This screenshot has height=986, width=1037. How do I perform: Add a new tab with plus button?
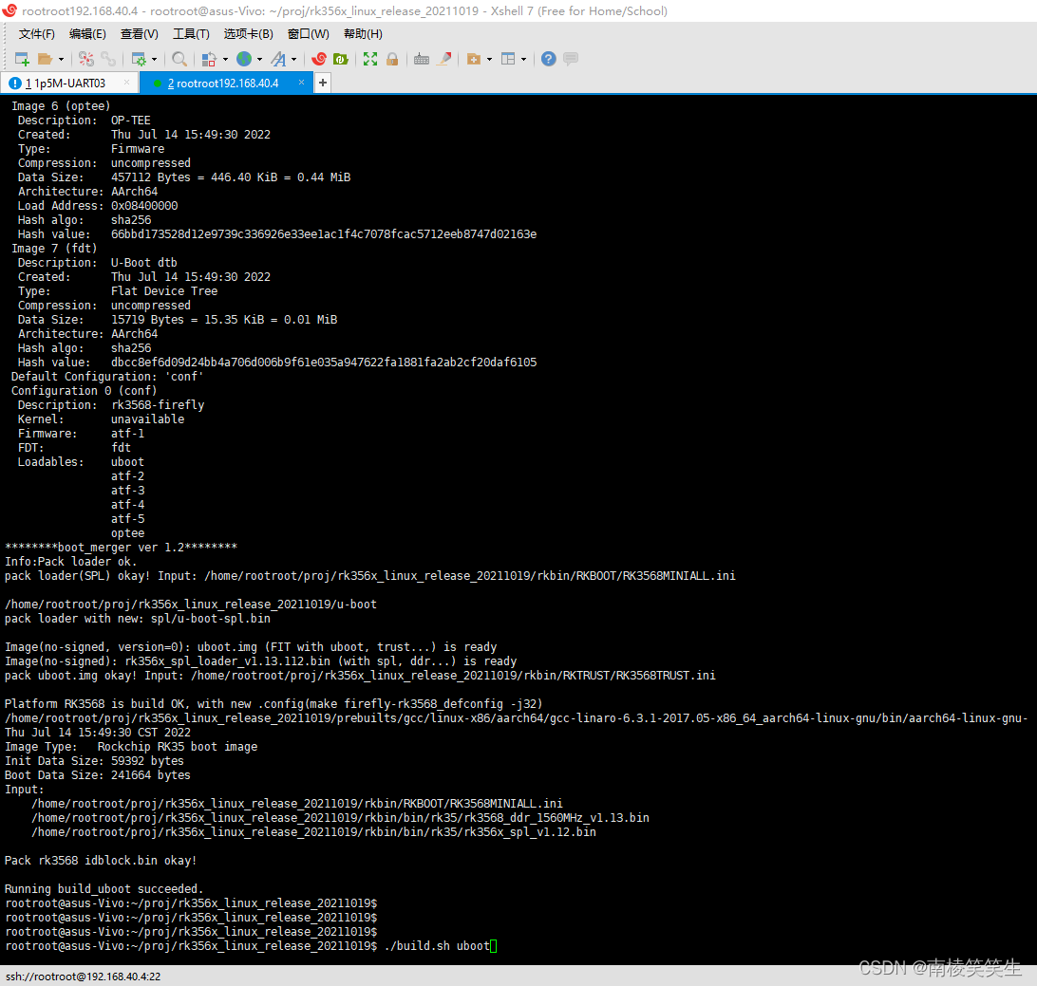323,83
